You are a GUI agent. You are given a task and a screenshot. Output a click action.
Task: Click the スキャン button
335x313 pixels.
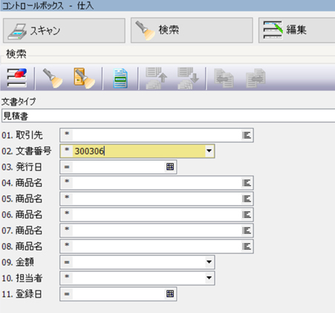[x=64, y=30]
